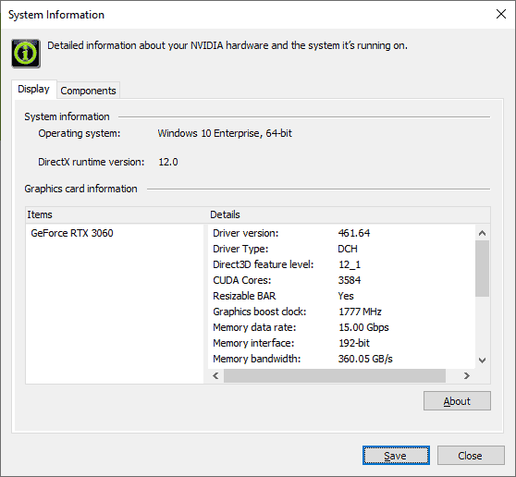516x477 pixels.
Task: Click the Memory data rate: label
Action: 254,327
